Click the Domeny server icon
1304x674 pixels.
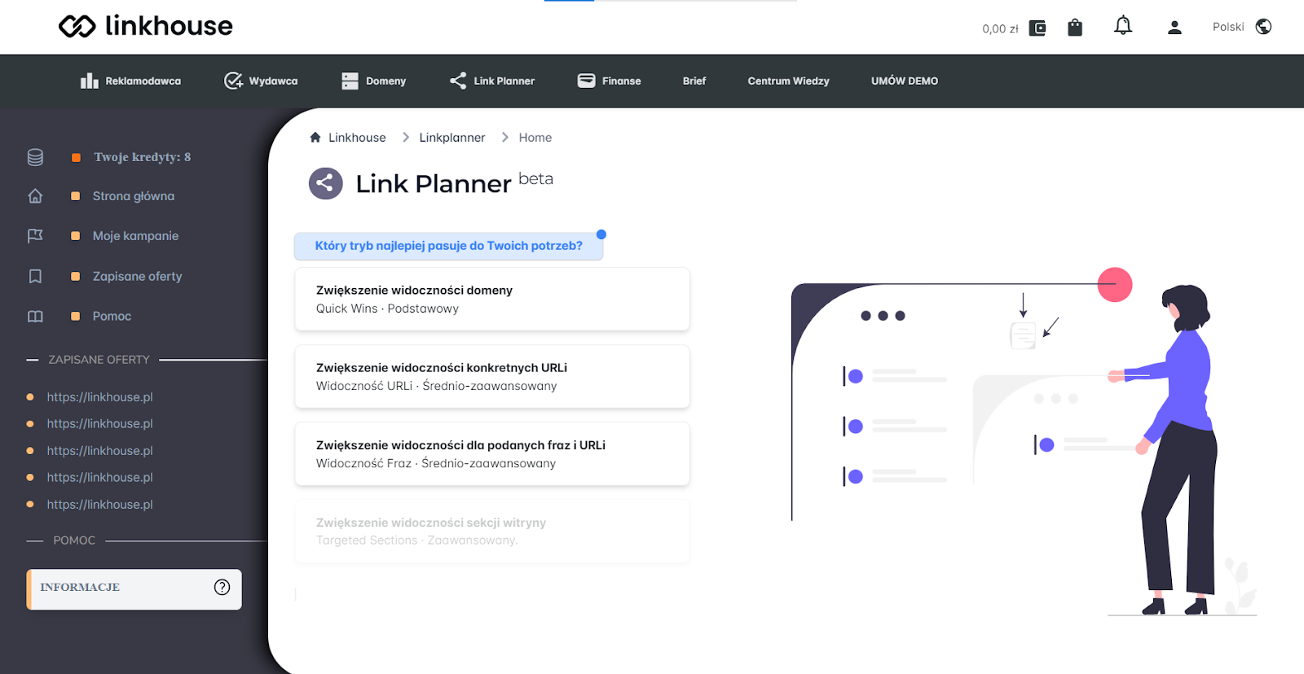click(350, 81)
